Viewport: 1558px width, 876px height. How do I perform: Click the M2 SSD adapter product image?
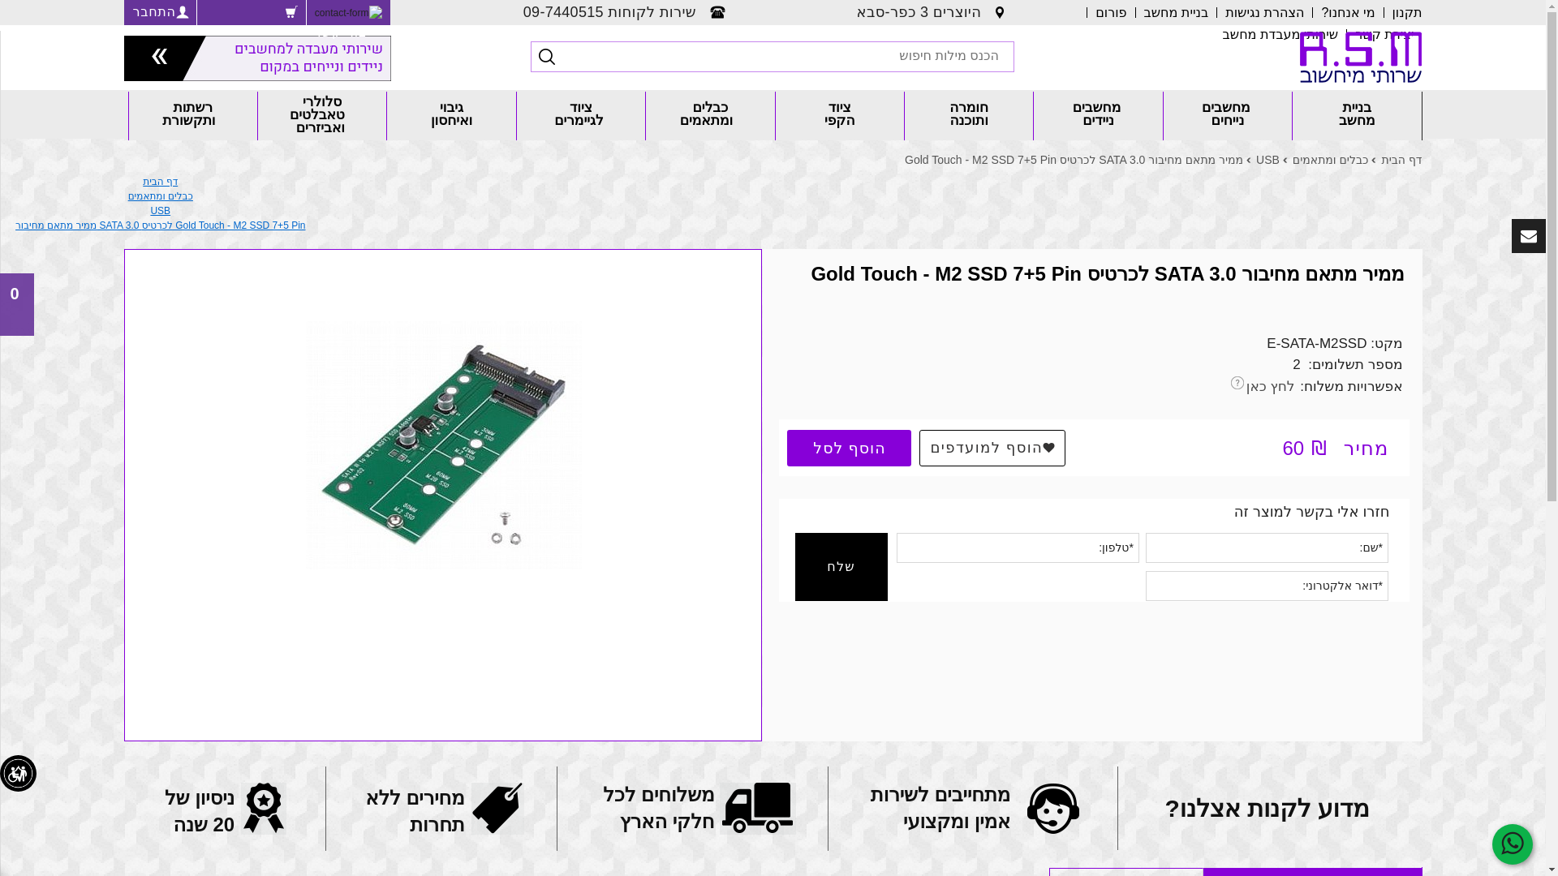(443, 444)
